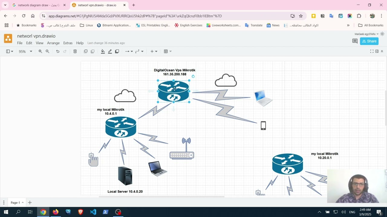
Task: Open the File menu
Action: pos(20,43)
